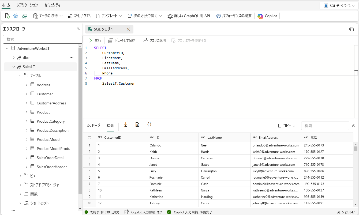
Task: Select the ProductDescription table
Action: pyautogui.click(x=53, y=130)
